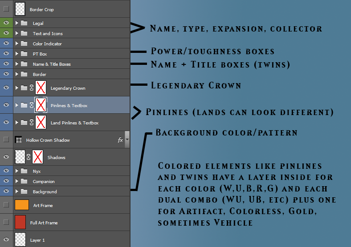351x247 pixels.
Task: Click Land Pinlines & Textbox mask link icon
Action: pyautogui.click(x=32, y=122)
